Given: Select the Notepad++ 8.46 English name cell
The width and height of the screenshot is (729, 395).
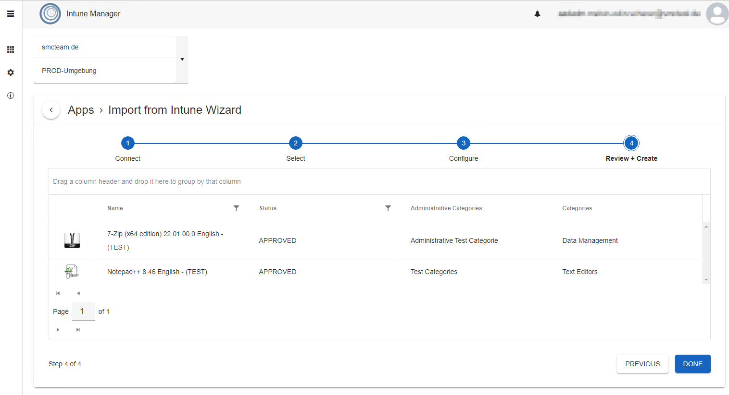Looking at the screenshot, I should tap(157, 272).
